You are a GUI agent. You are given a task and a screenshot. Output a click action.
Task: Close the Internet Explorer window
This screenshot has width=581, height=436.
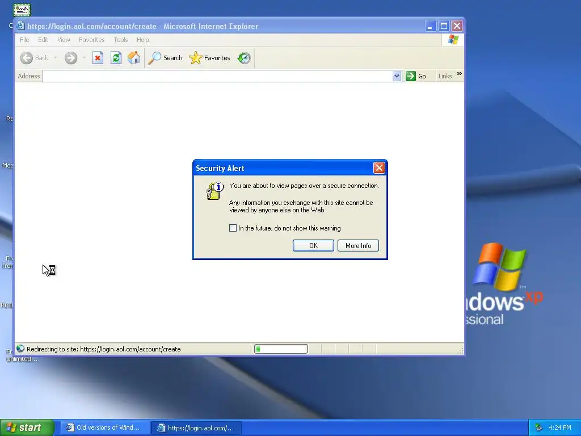pos(457,26)
